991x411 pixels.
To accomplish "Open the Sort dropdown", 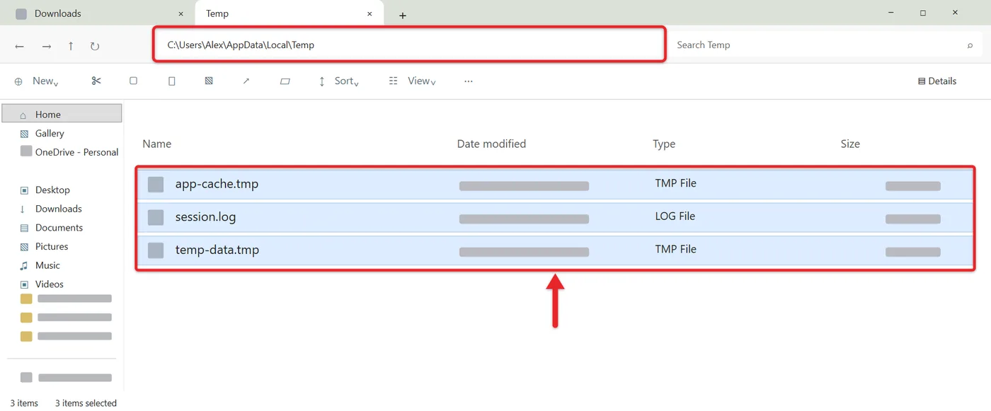I will (x=338, y=81).
